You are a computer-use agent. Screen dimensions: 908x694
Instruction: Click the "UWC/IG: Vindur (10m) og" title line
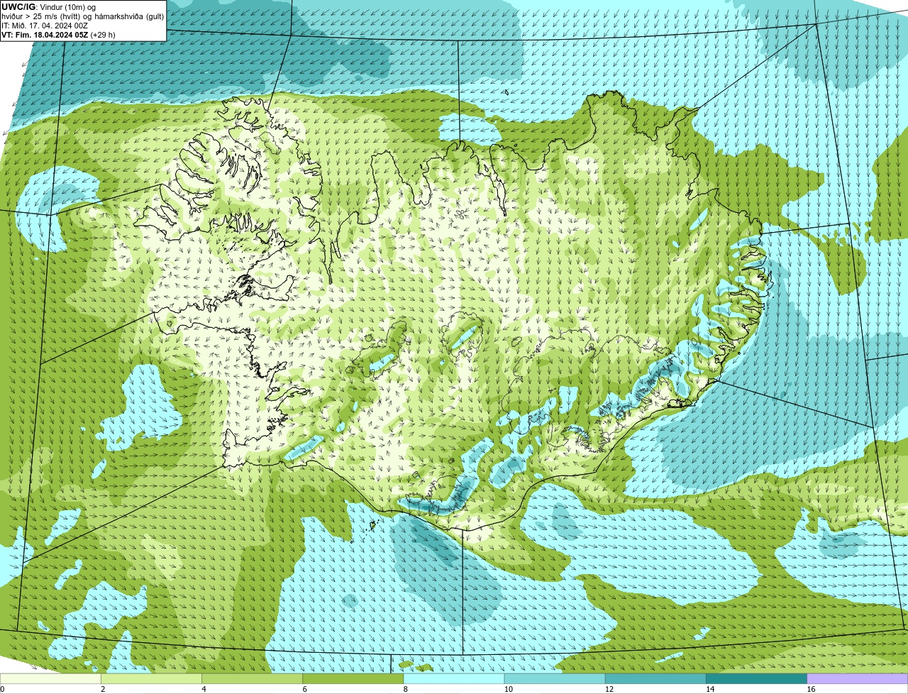[49, 7]
